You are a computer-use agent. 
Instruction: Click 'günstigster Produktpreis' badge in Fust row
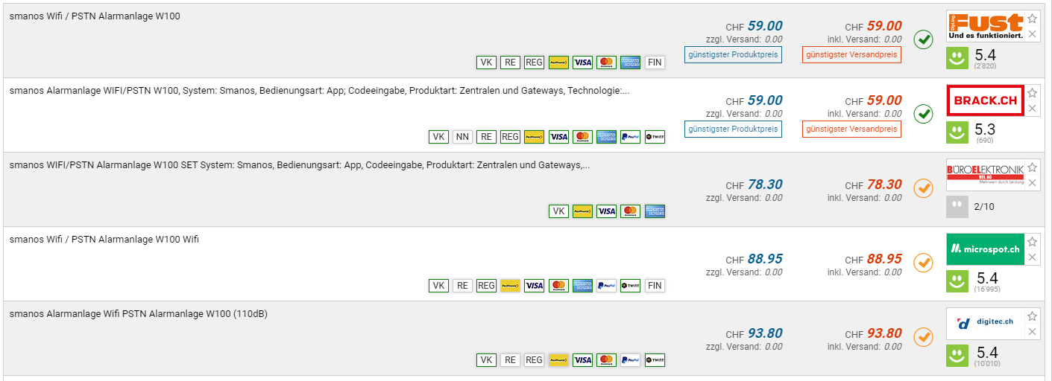coord(733,54)
